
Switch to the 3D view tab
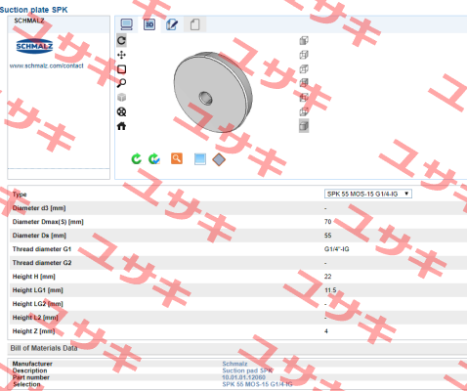149,24
